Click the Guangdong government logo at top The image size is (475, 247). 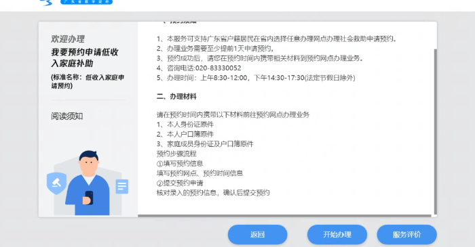click(76, 3)
